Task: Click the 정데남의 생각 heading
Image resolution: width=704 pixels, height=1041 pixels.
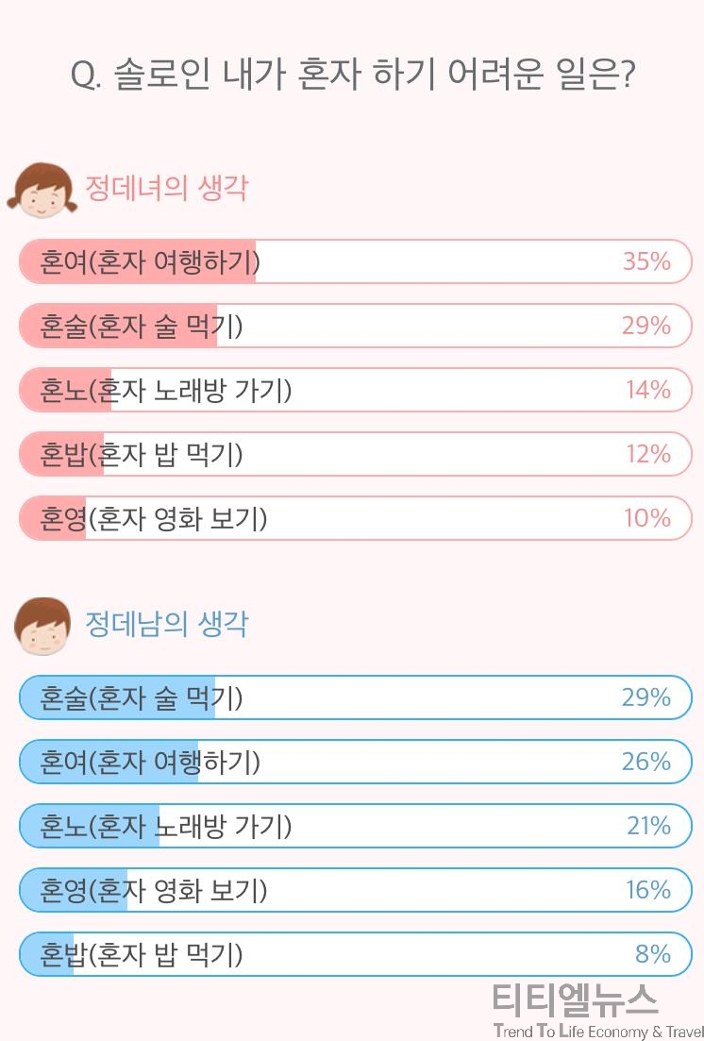Action: point(167,624)
